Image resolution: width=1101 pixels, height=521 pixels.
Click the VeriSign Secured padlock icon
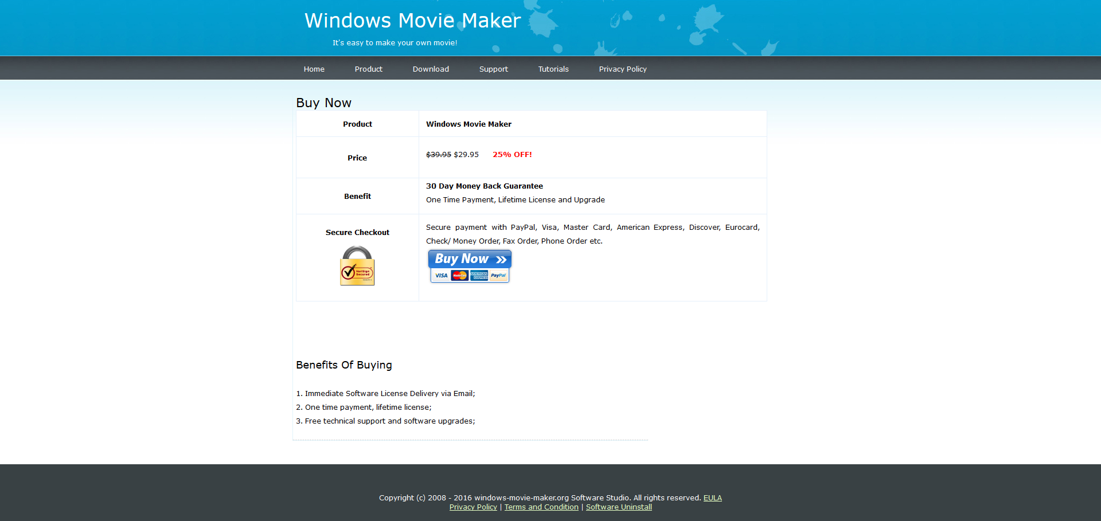357,266
